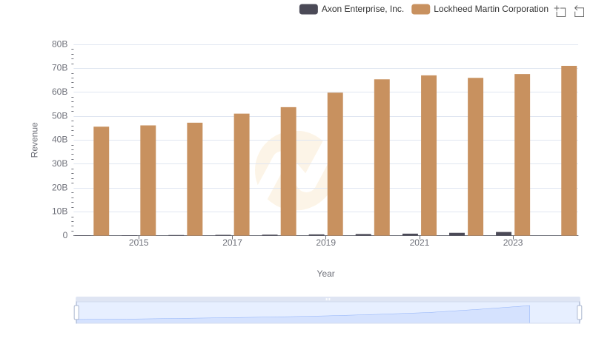Click the left handle of the zoom slider
The image size is (593, 341).
76,313
